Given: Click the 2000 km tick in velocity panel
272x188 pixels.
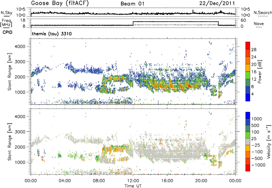Looking at the screenshot, I should pyautogui.click(x=20, y=147).
